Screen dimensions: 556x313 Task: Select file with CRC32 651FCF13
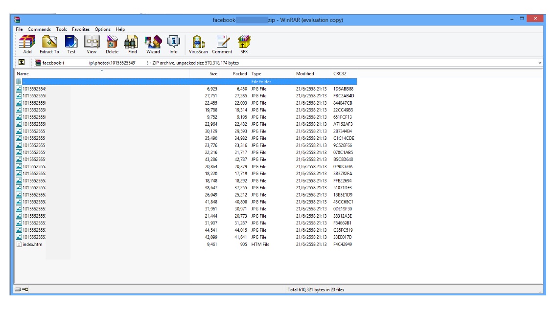pos(186,117)
